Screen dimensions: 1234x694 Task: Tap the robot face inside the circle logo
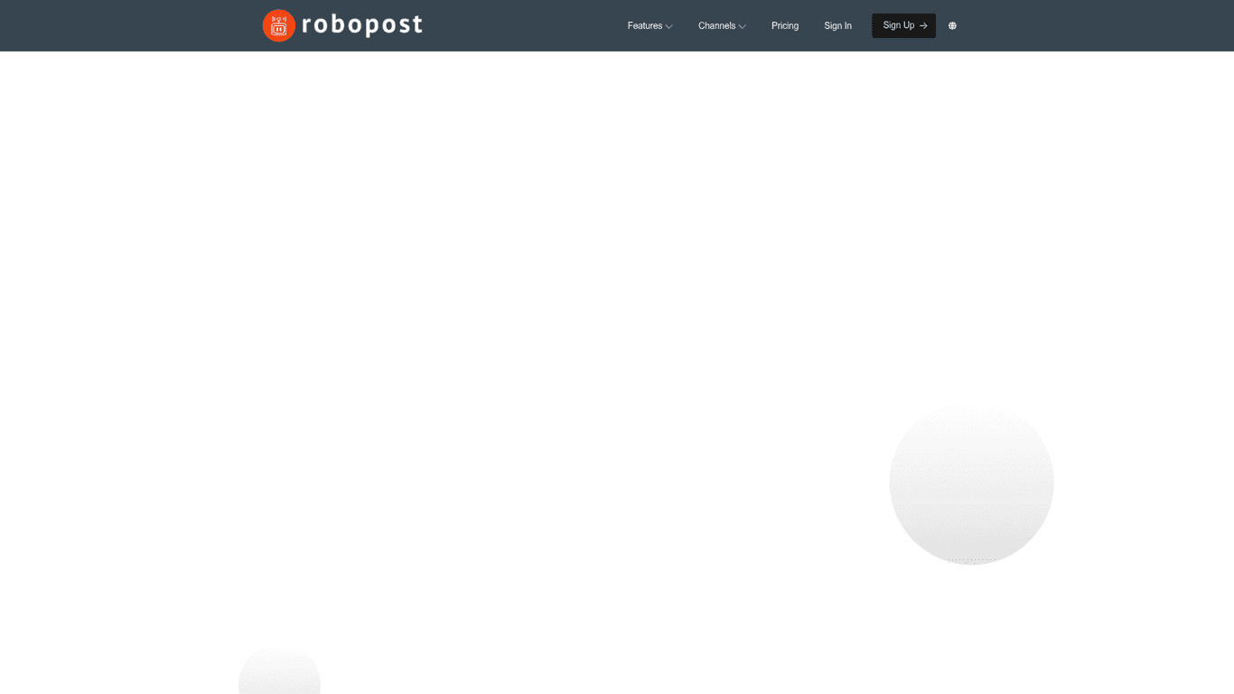(279, 25)
